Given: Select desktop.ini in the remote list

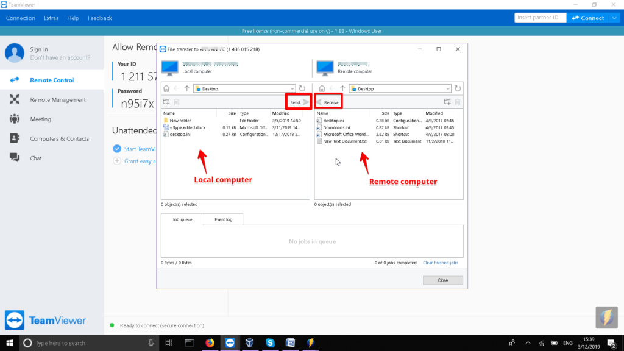Looking at the screenshot, I should tap(333, 121).
